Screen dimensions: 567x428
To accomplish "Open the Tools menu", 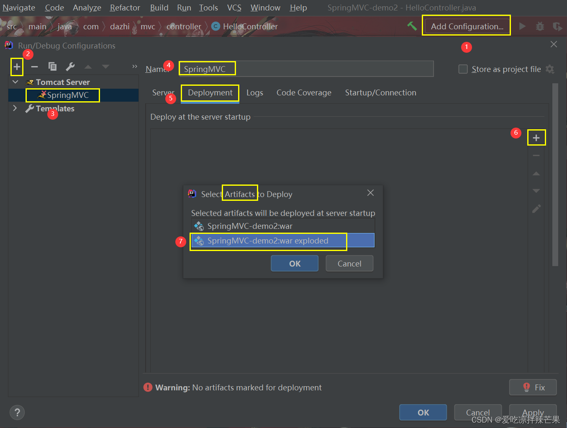I will [208, 8].
